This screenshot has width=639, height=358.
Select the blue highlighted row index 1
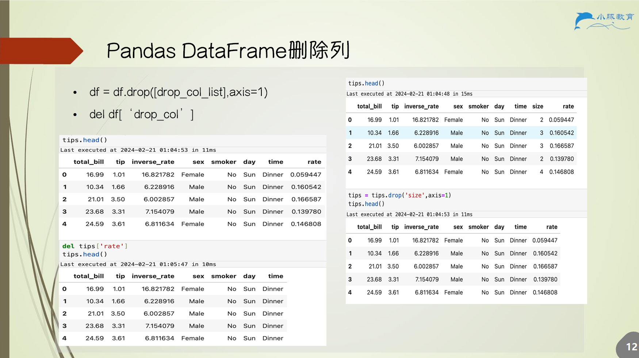pos(350,133)
